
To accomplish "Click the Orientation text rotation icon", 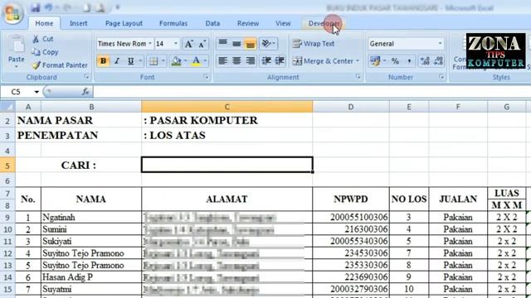I will (266, 43).
